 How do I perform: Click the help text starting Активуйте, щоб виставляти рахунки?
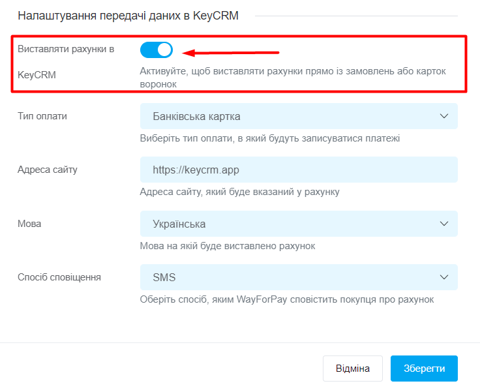coord(293,78)
